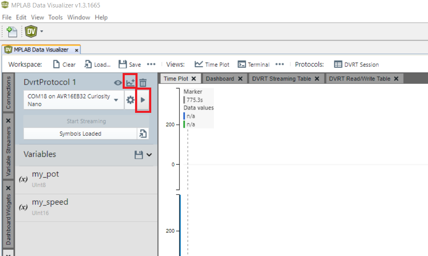Open the Variable Streamers side tab
The height and width of the screenshot is (256, 428).
point(8,151)
